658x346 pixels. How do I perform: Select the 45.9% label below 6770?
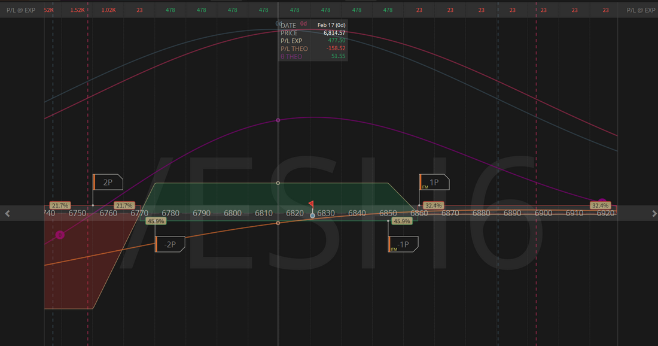click(156, 221)
